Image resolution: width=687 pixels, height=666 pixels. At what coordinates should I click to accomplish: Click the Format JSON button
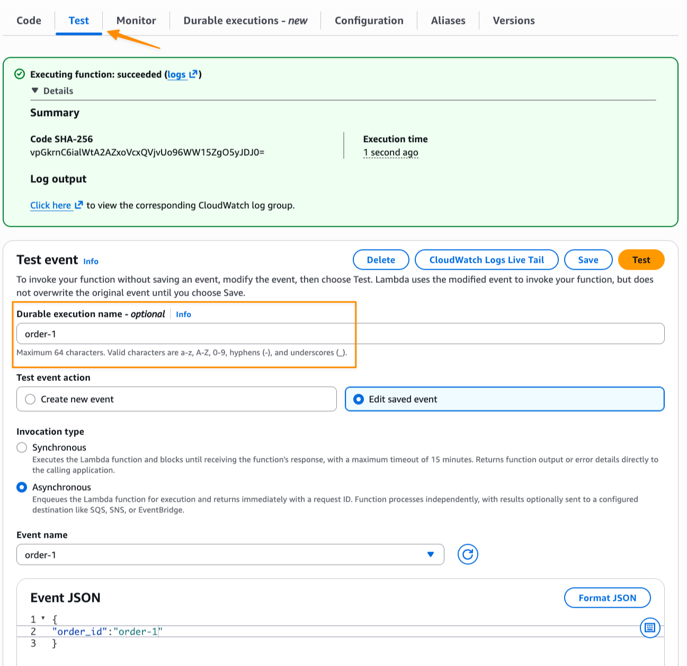(607, 598)
